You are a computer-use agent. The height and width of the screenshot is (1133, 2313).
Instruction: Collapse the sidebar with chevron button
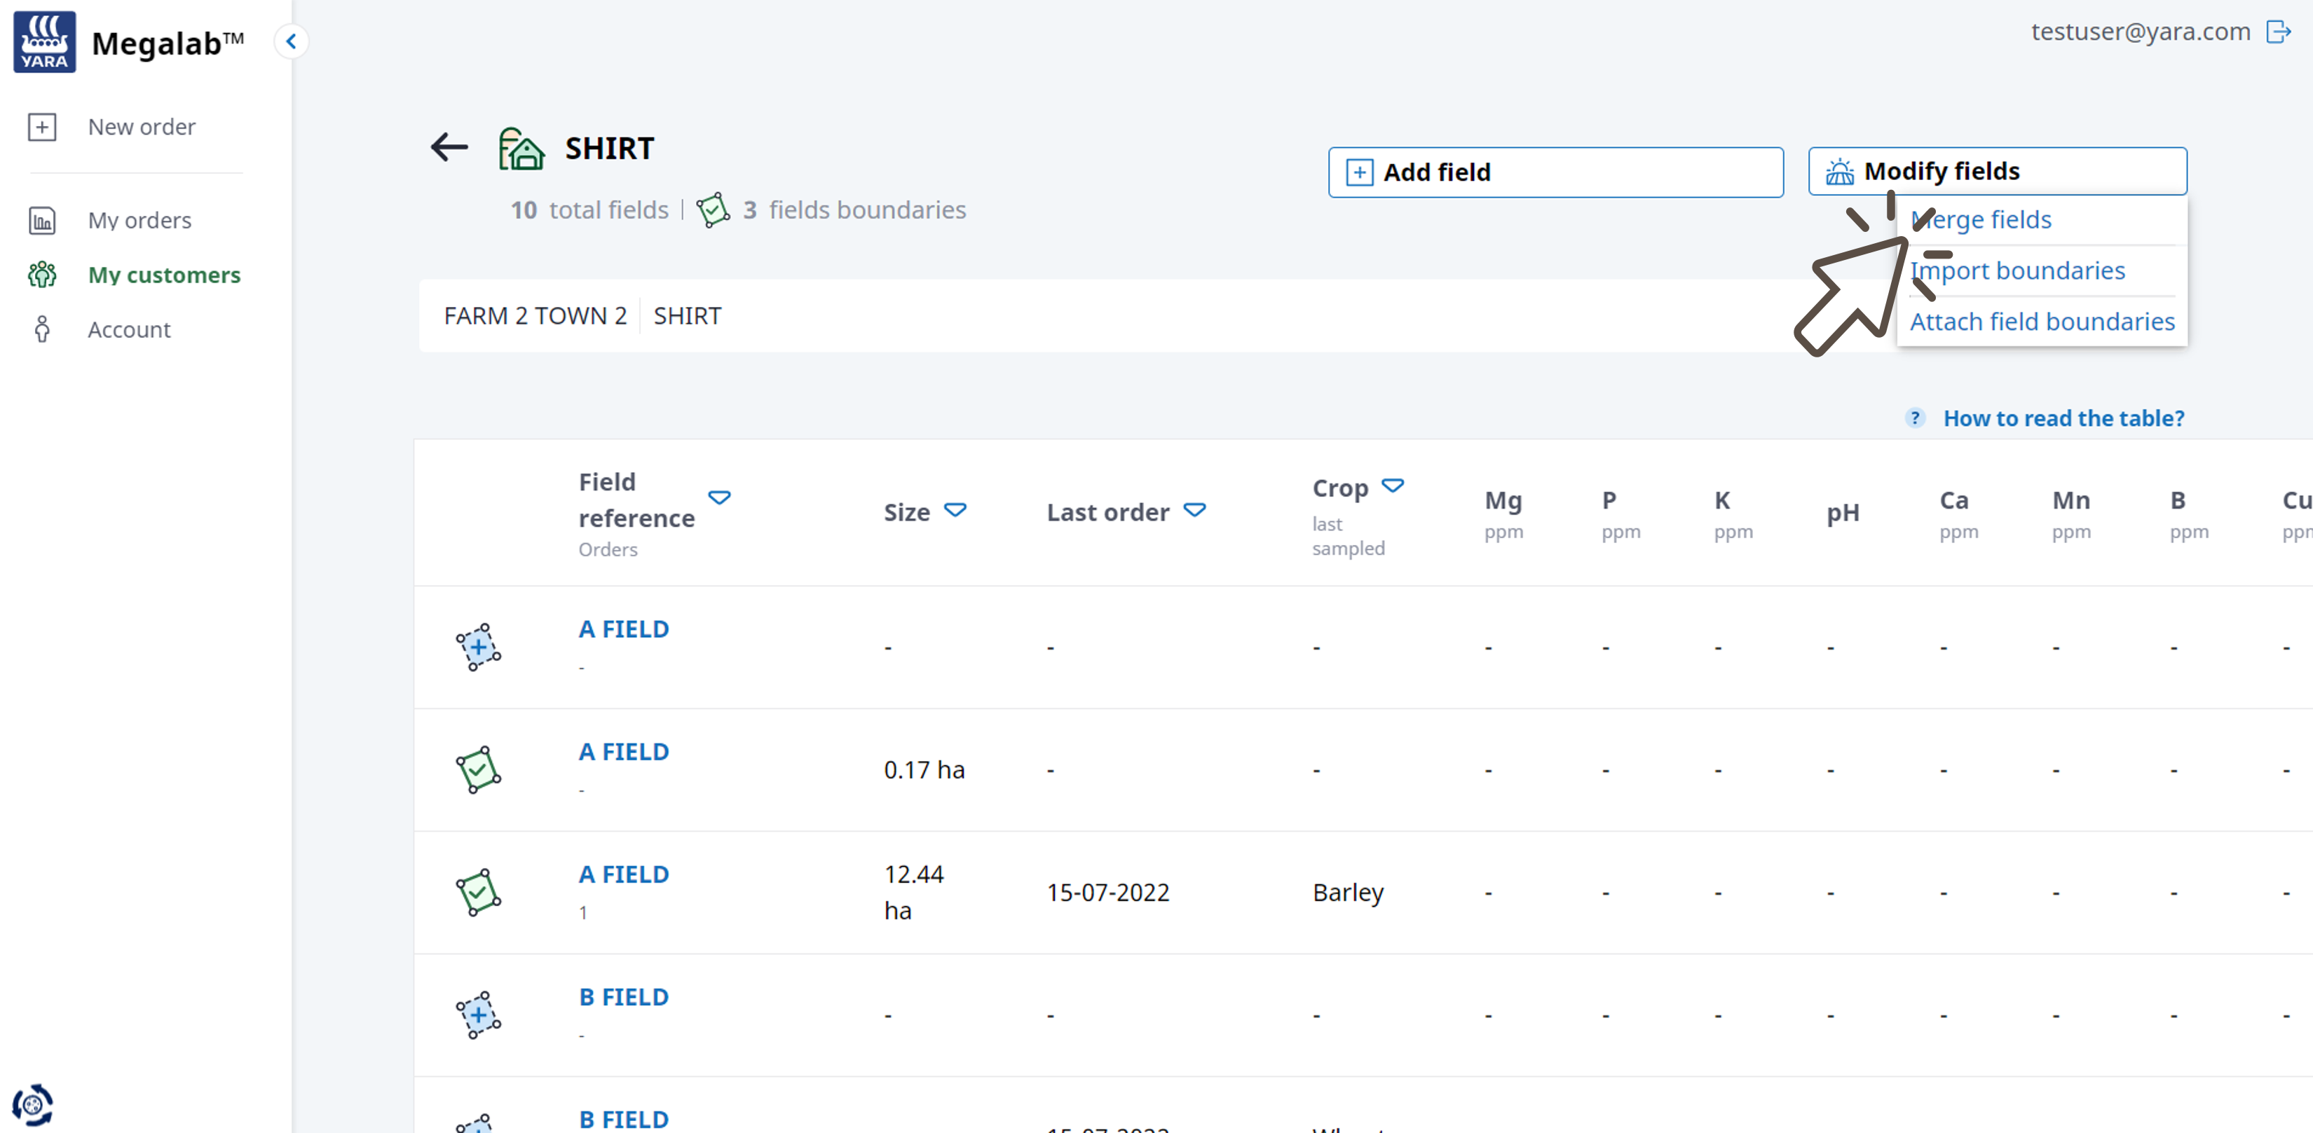[291, 41]
